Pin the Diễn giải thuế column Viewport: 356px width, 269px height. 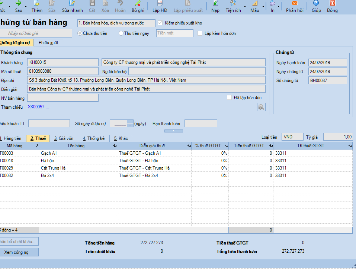pos(189,146)
